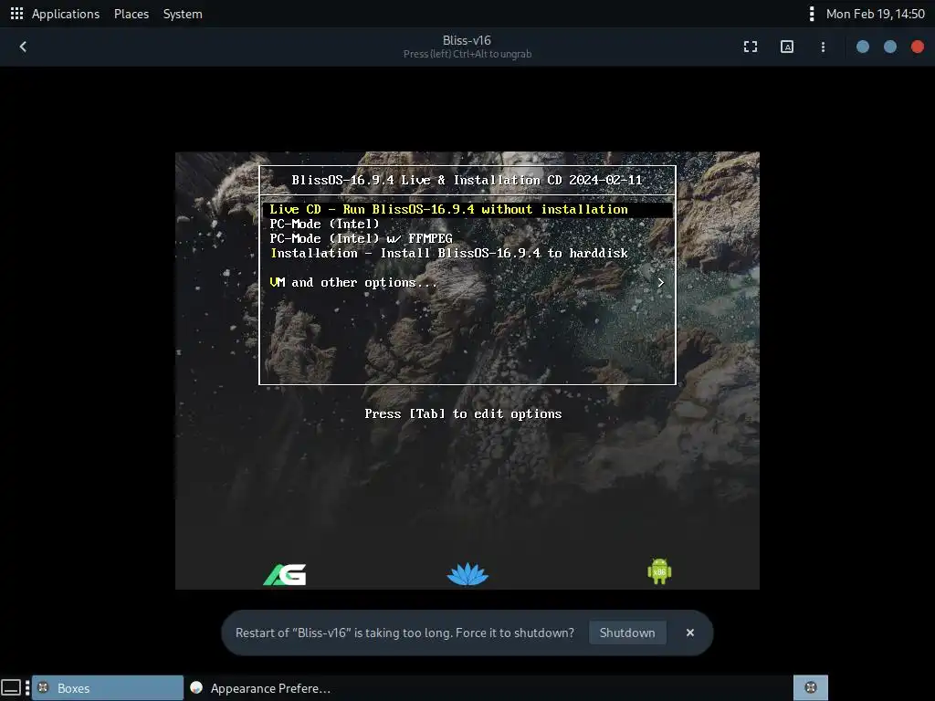Screen dimensions: 935x701
Task: Click the second blue window control circle
Action: [x=889, y=47]
